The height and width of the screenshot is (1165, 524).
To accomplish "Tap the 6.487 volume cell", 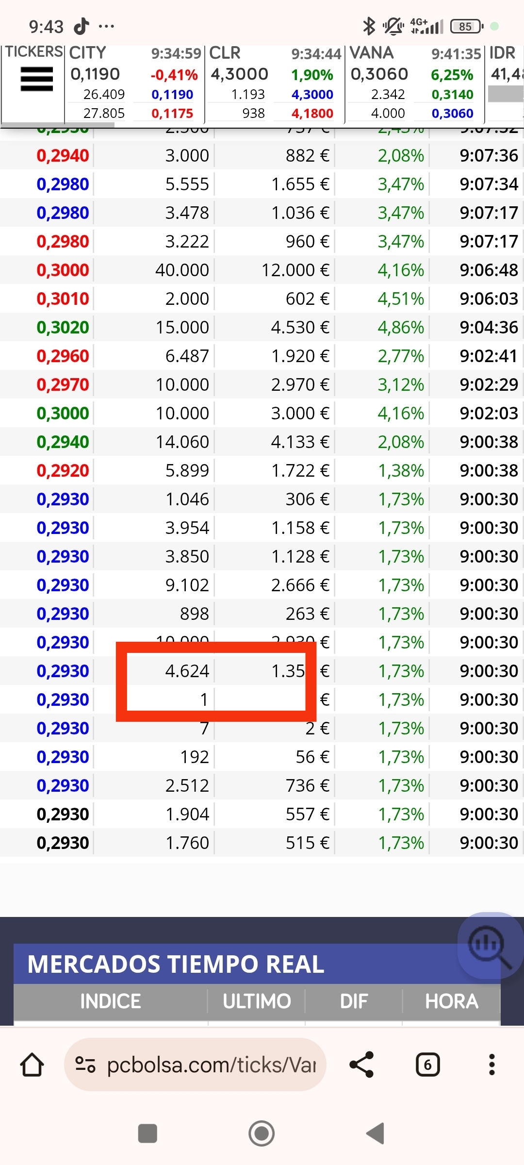I will [187, 356].
